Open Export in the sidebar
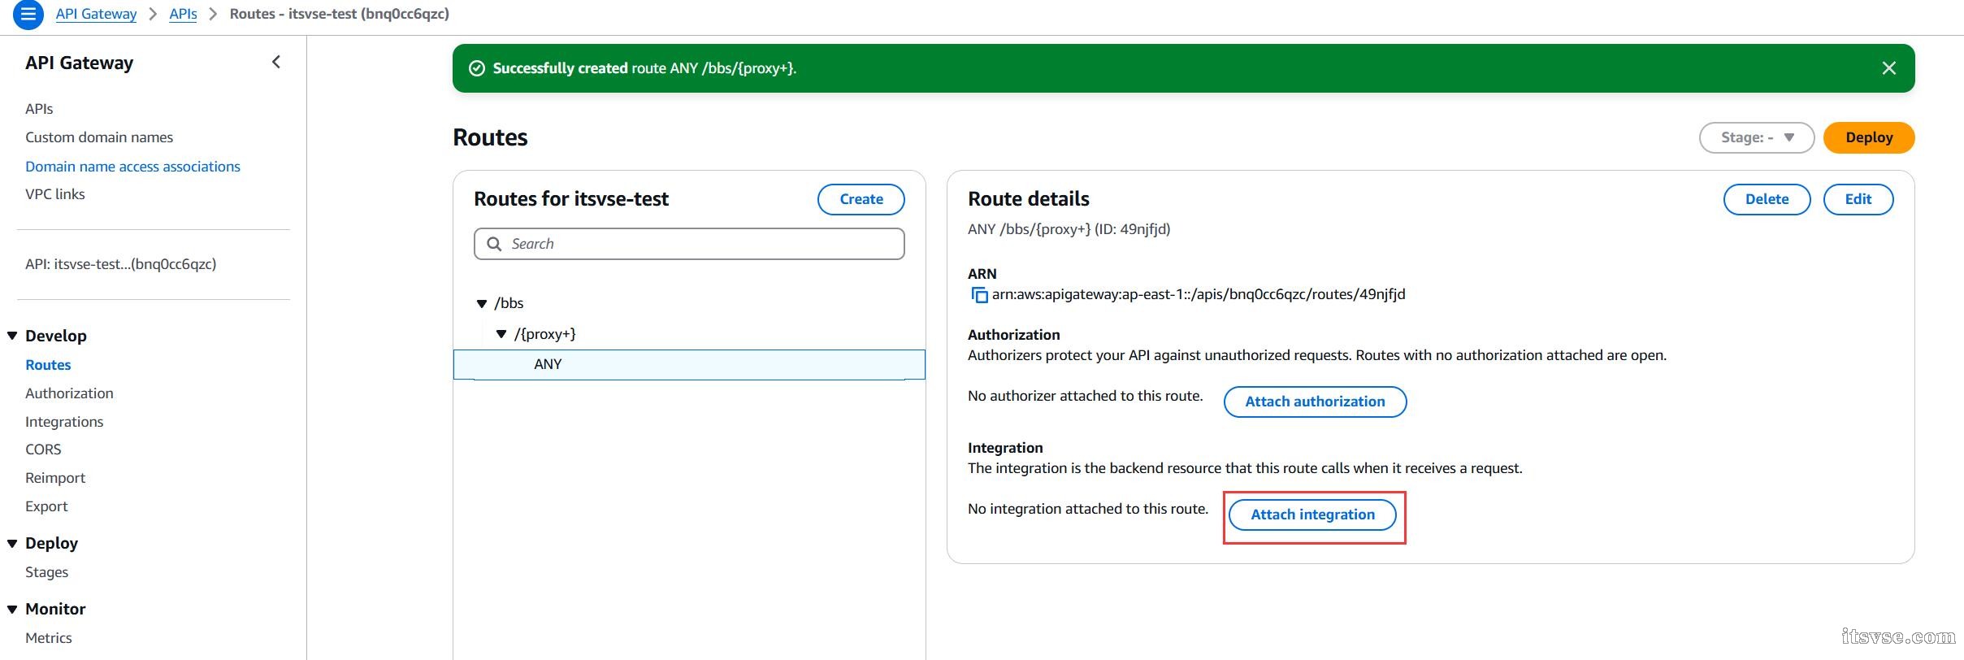This screenshot has width=1964, height=660. tap(46, 506)
